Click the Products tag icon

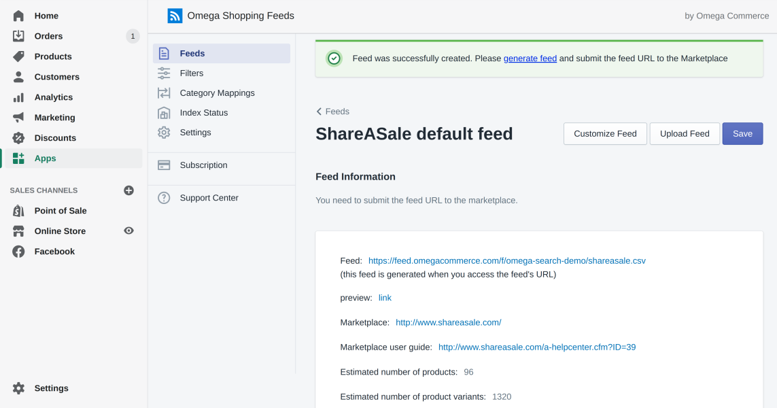[x=18, y=56]
